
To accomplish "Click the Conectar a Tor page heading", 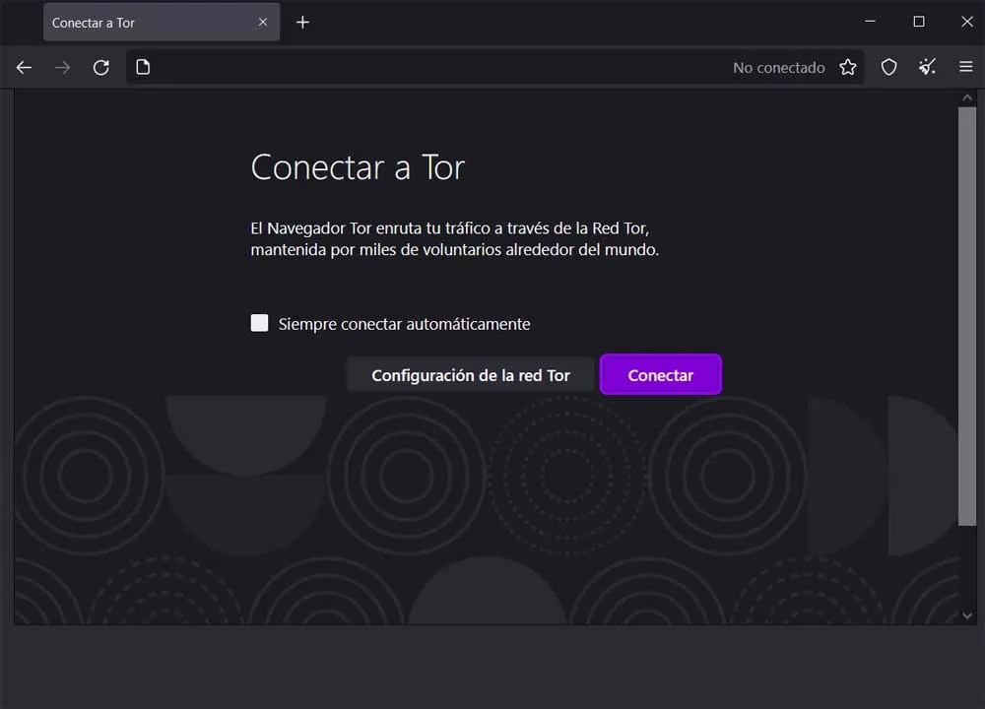I will click(358, 167).
